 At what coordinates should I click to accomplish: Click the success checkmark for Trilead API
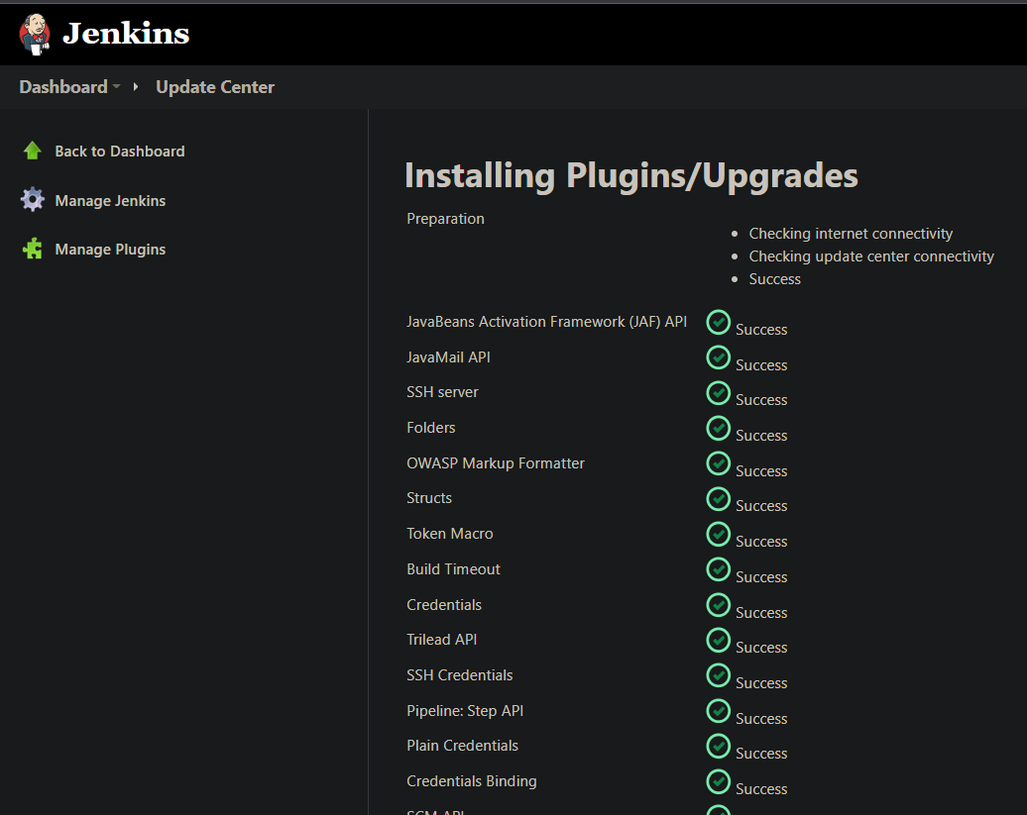[719, 641]
